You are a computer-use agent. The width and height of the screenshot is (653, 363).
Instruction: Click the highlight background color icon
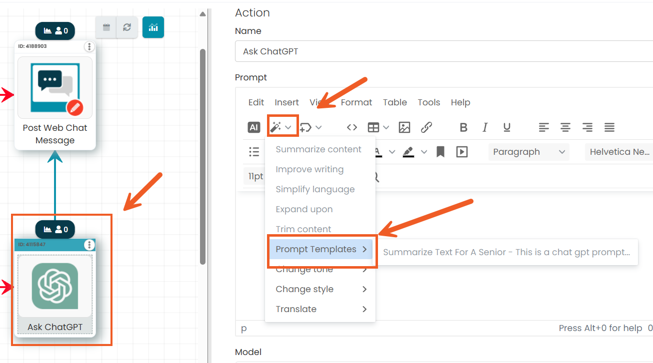pyautogui.click(x=408, y=152)
